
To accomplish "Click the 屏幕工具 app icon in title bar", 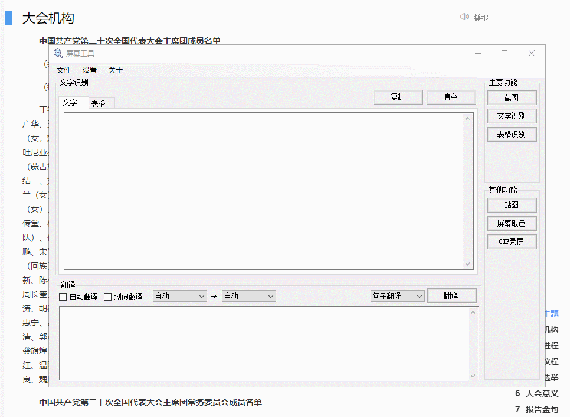I will 58,54.
